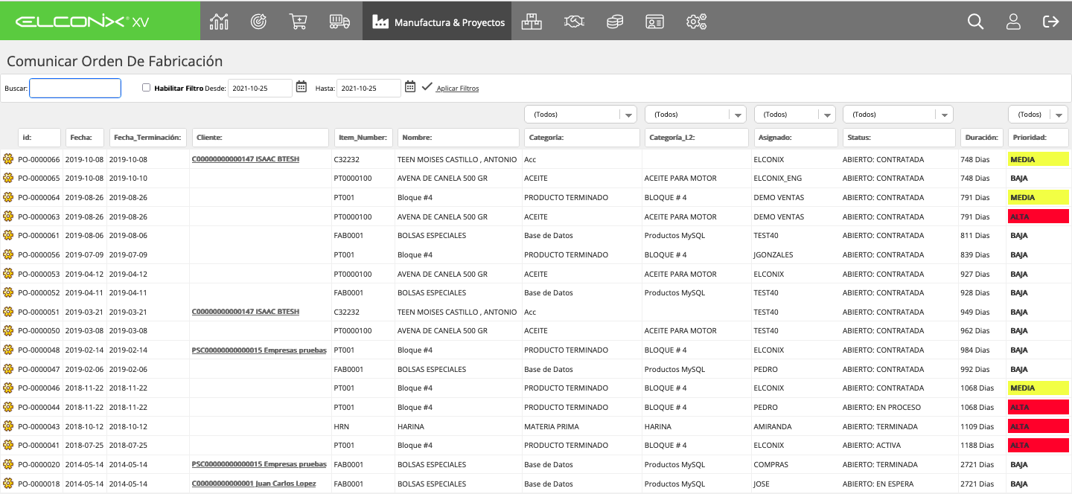Open the delivery truck module icon
This screenshot has width=1072, height=494.
coord(339,22)
